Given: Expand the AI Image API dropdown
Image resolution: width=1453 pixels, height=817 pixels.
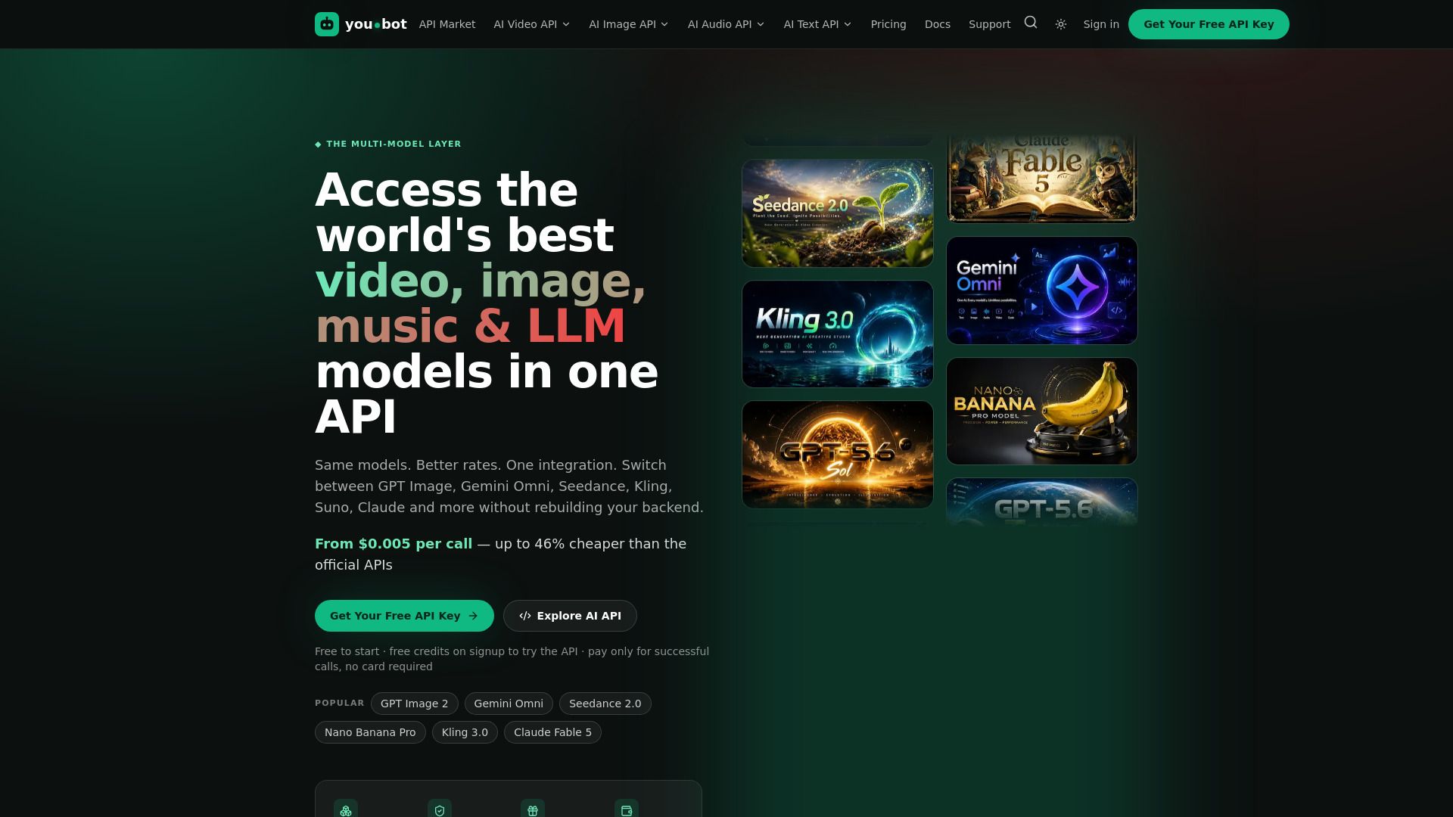Looking at the screenshot, I should [x=629, y=24].
